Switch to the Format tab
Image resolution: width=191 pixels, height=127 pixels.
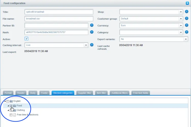pos(8,93)
